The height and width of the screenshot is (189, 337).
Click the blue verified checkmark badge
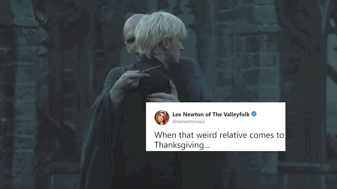[254, 114]
